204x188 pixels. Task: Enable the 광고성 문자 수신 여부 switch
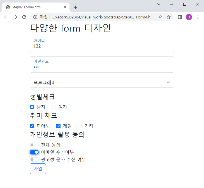[x=34, y=159]
